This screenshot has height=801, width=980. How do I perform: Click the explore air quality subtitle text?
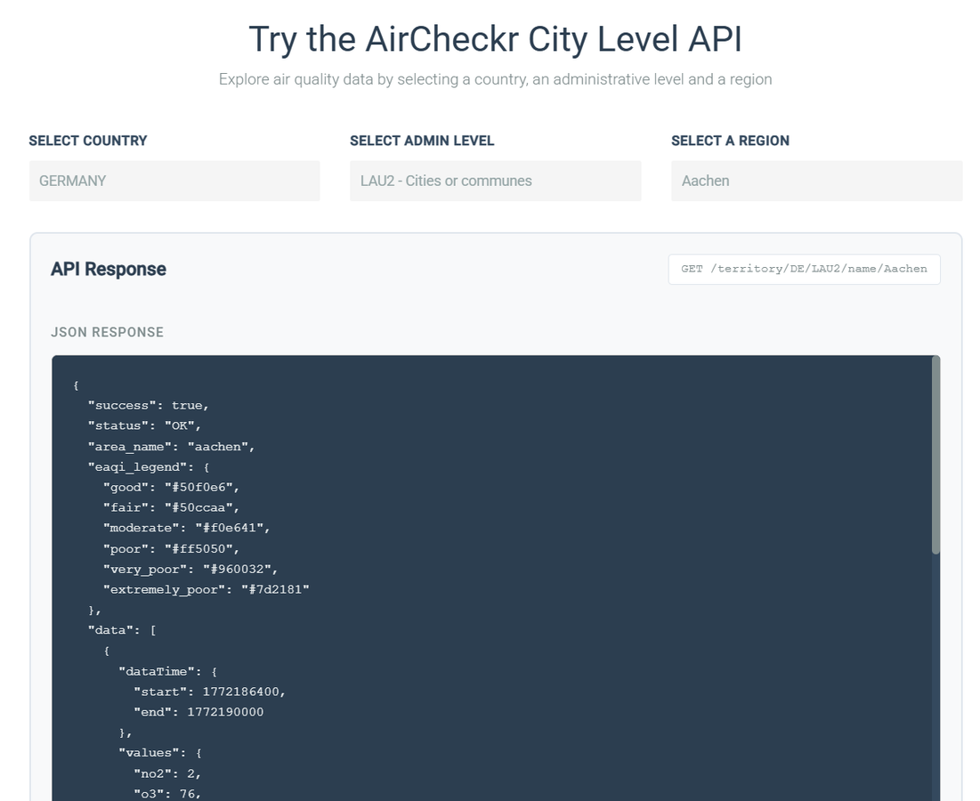(496, 79)
